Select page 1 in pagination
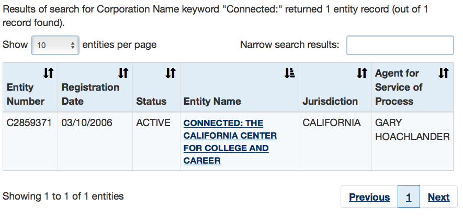The width and height of the screenshot is (463, 222). coord(409,197)
